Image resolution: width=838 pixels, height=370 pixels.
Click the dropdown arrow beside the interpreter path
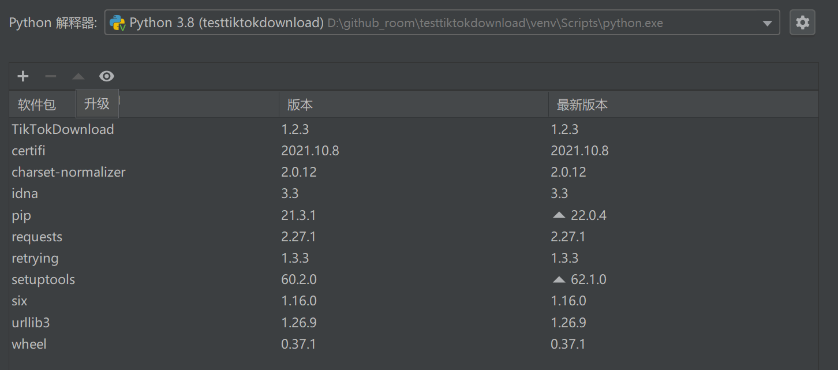tap(768, 22)
